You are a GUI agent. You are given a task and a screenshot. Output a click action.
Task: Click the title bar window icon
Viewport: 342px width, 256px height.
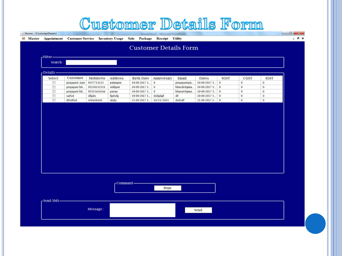22,34
